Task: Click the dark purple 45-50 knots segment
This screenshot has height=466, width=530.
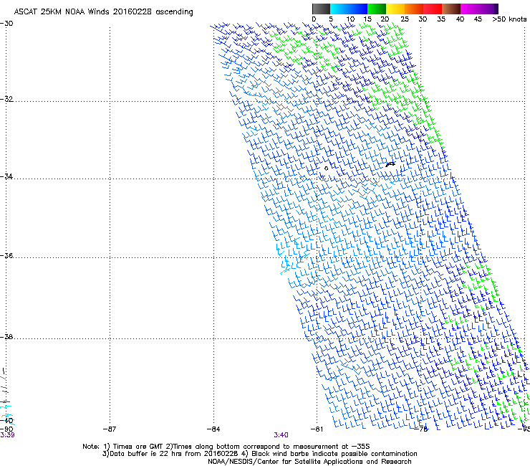Action: [488, 9]
